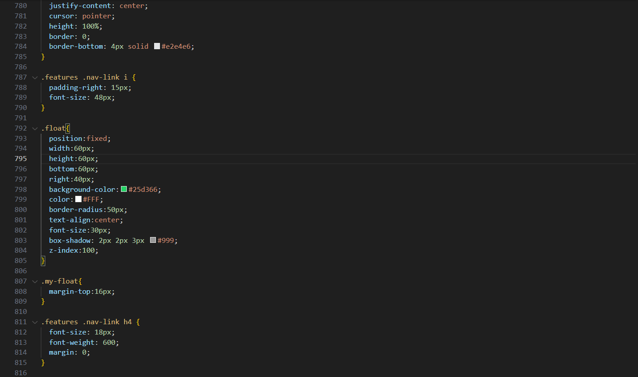This screenshot has width=638, height=377.
Task: Open the #25d366 green color swatch
Action: click(124, 190)
